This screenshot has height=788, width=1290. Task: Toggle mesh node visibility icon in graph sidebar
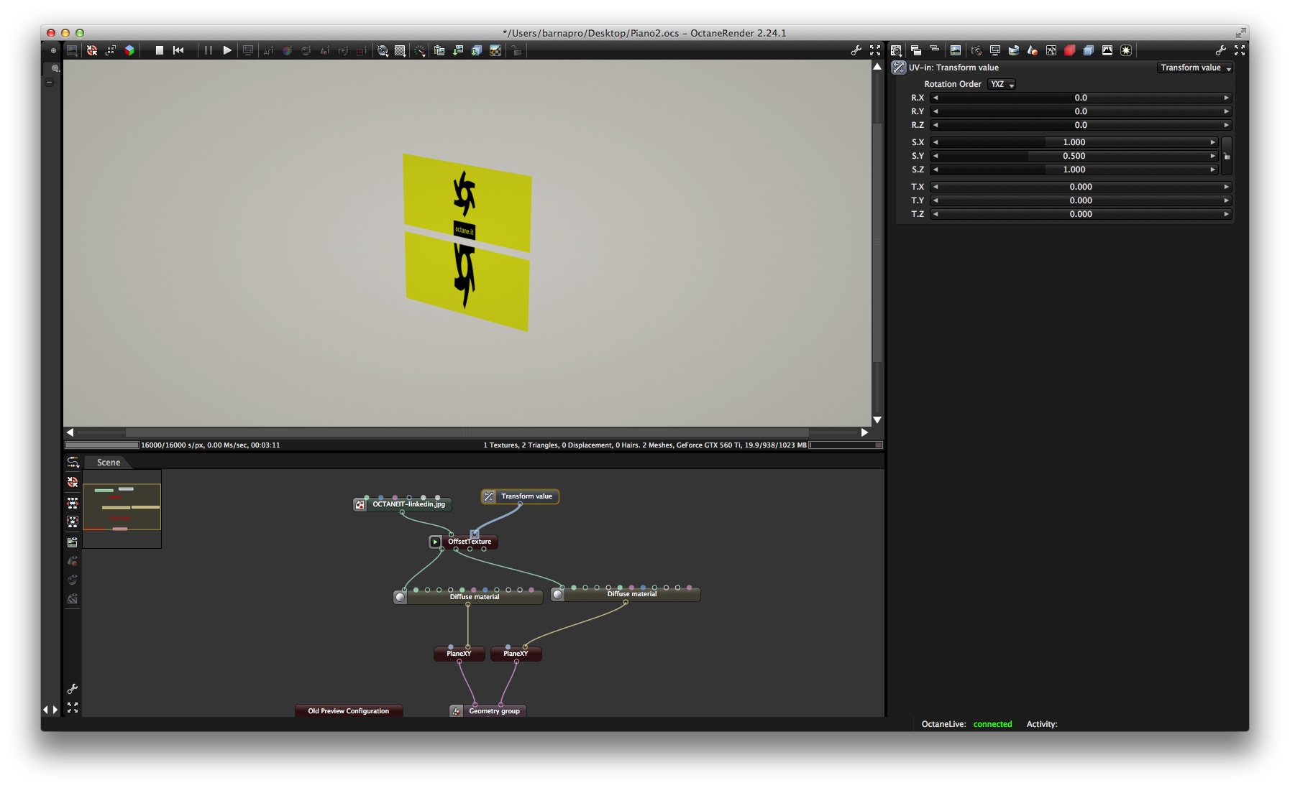click(73, 560)
